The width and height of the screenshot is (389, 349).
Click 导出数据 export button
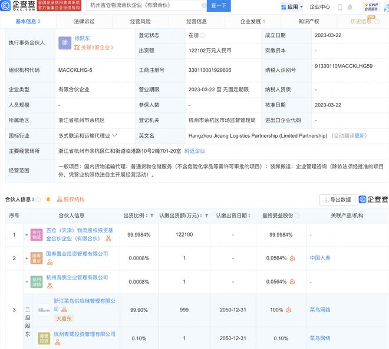337,200
